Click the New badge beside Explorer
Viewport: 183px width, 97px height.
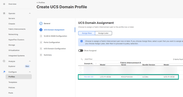[x=27, y=66]
